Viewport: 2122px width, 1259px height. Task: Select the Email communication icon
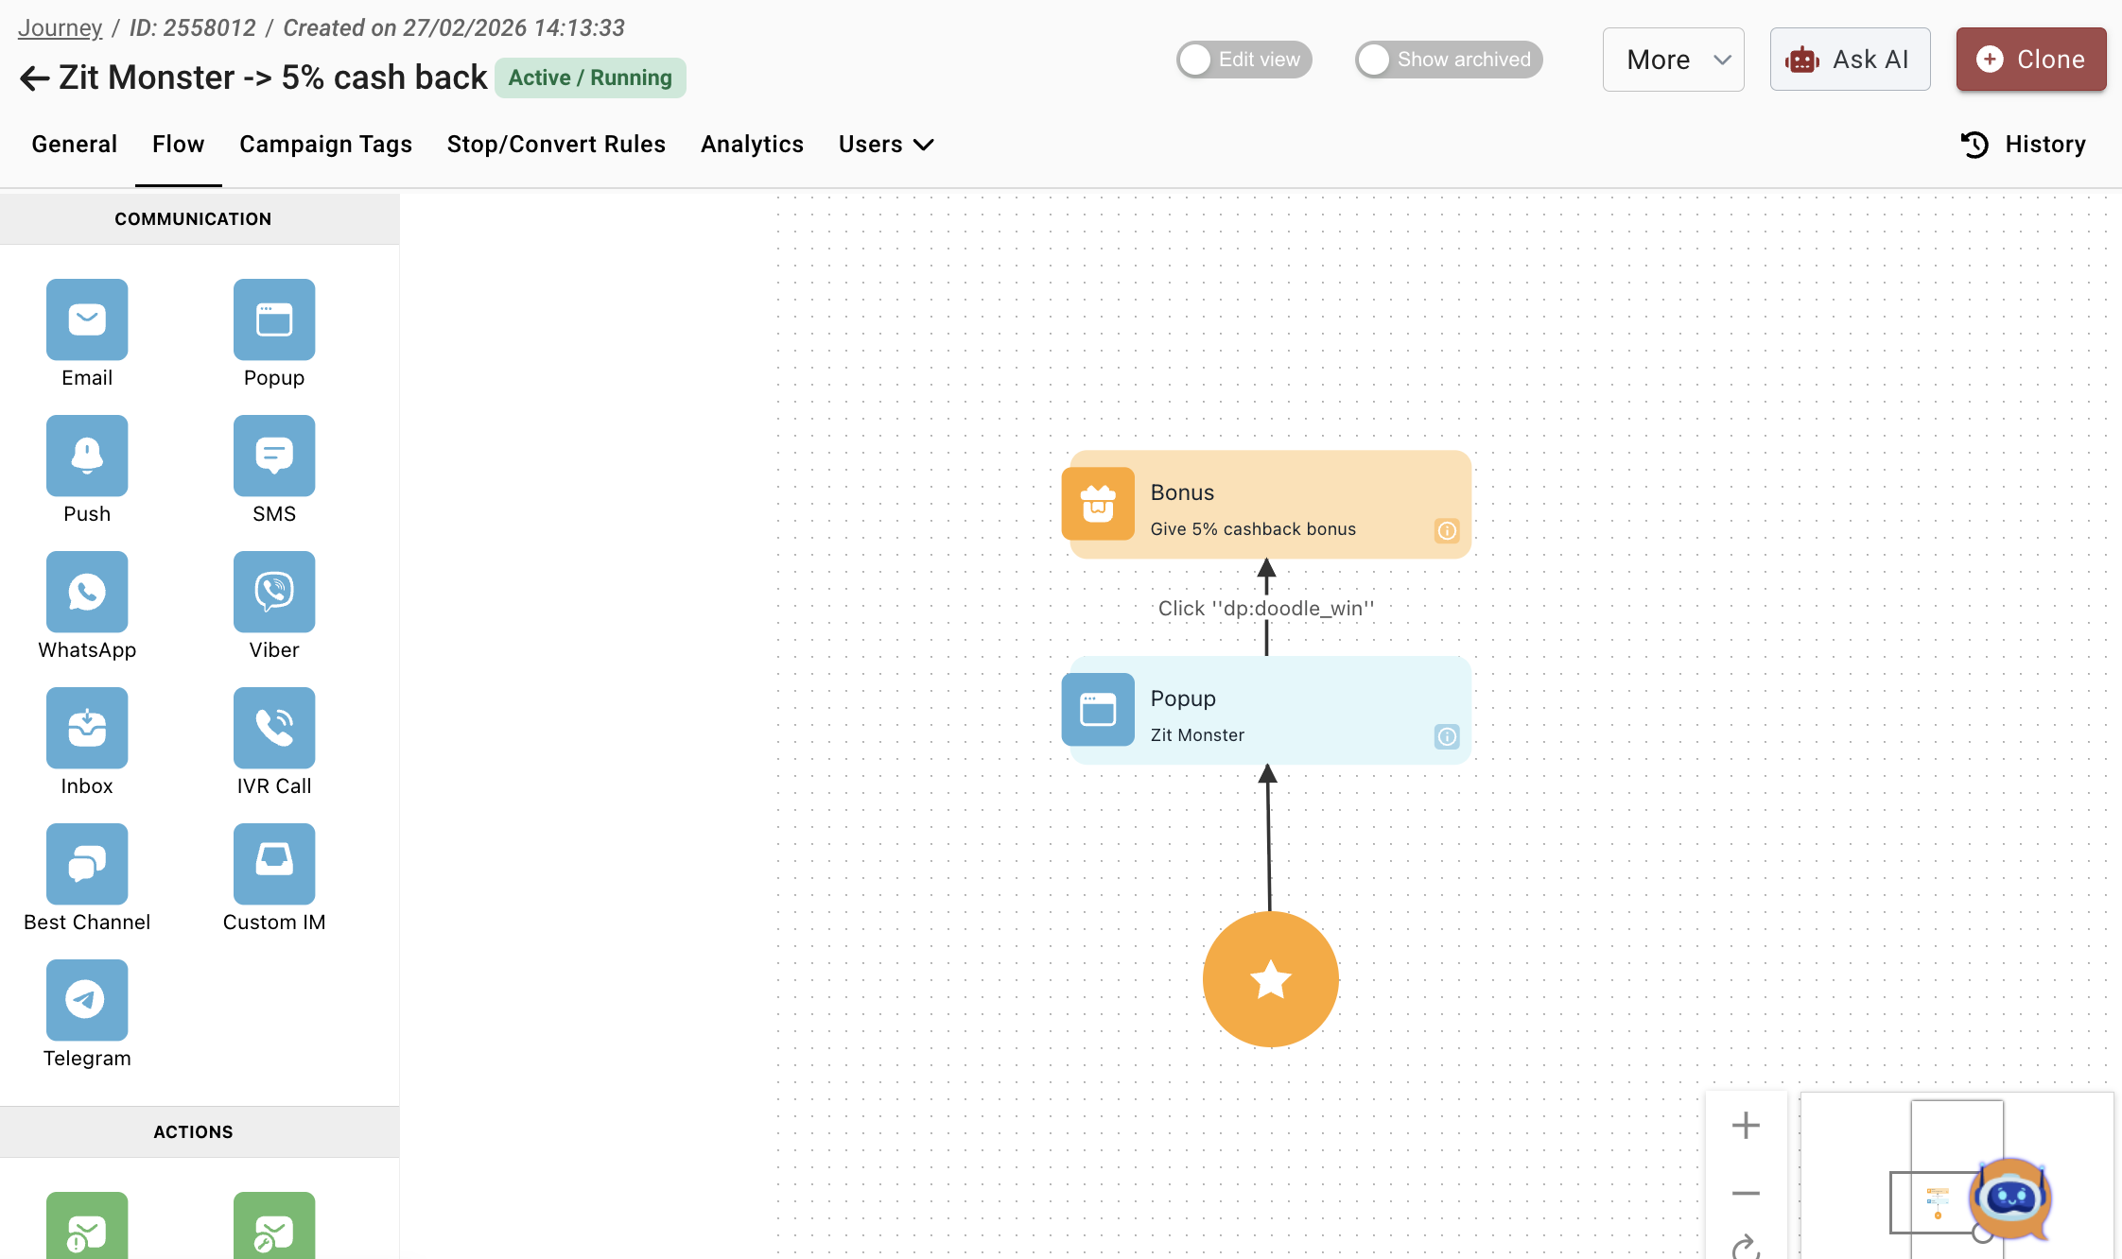coord(87,319)
